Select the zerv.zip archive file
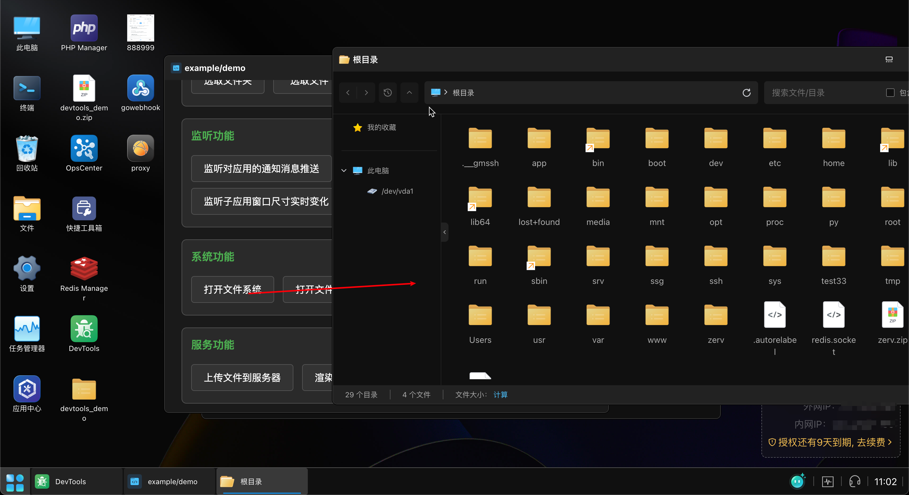Viewport: 909px width, 495px height. click(892, 323)
